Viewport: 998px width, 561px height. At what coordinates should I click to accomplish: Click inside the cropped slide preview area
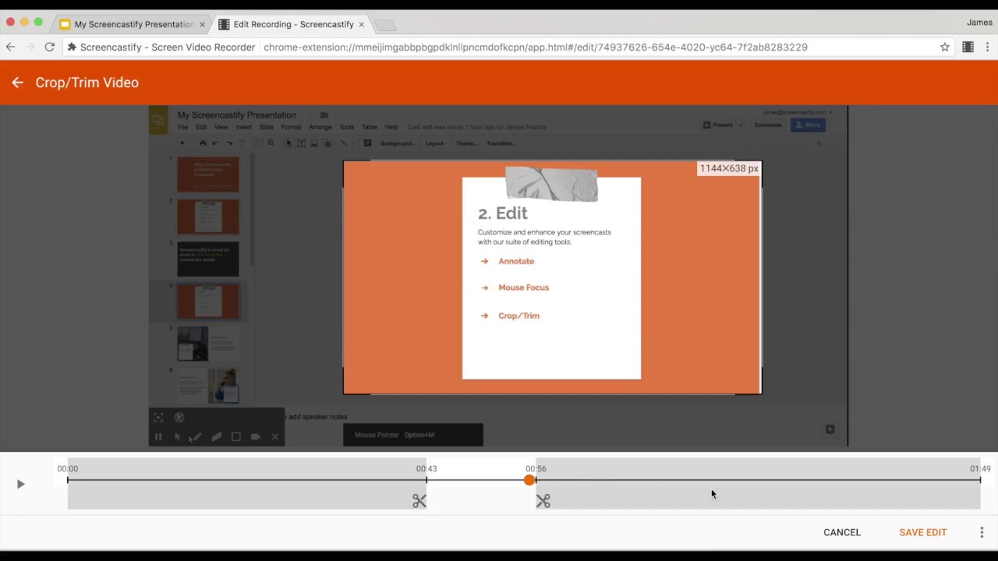(x=552, y=277)
